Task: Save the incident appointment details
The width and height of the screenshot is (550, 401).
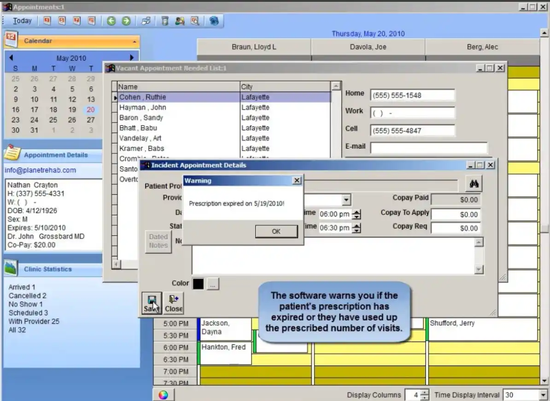Action: [151, 302]
